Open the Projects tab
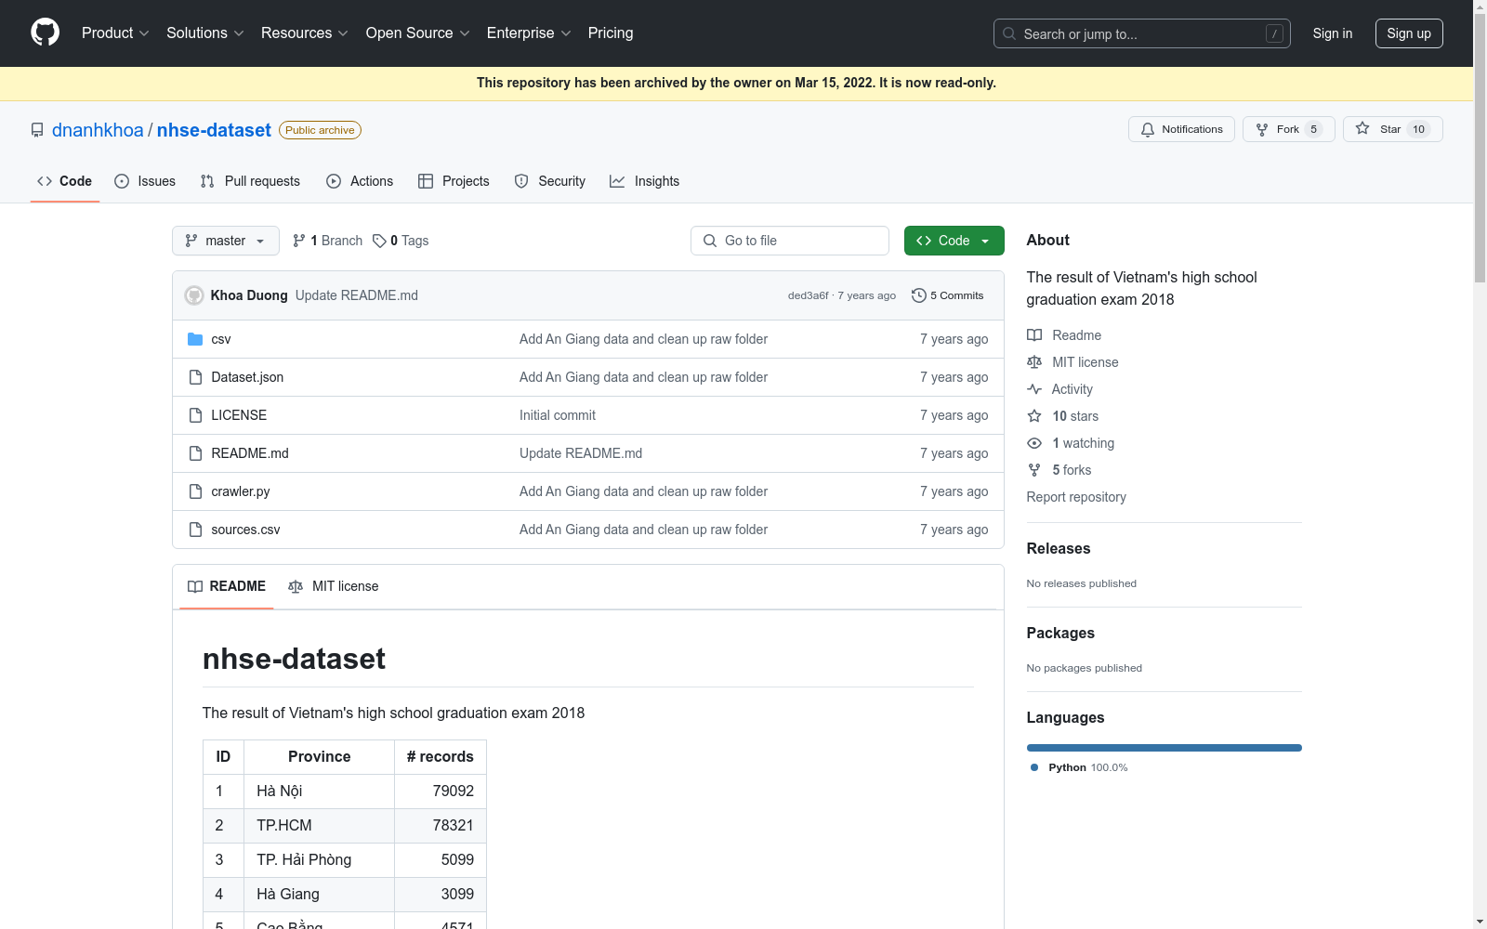1487x929 pixels. coord(454,181)
